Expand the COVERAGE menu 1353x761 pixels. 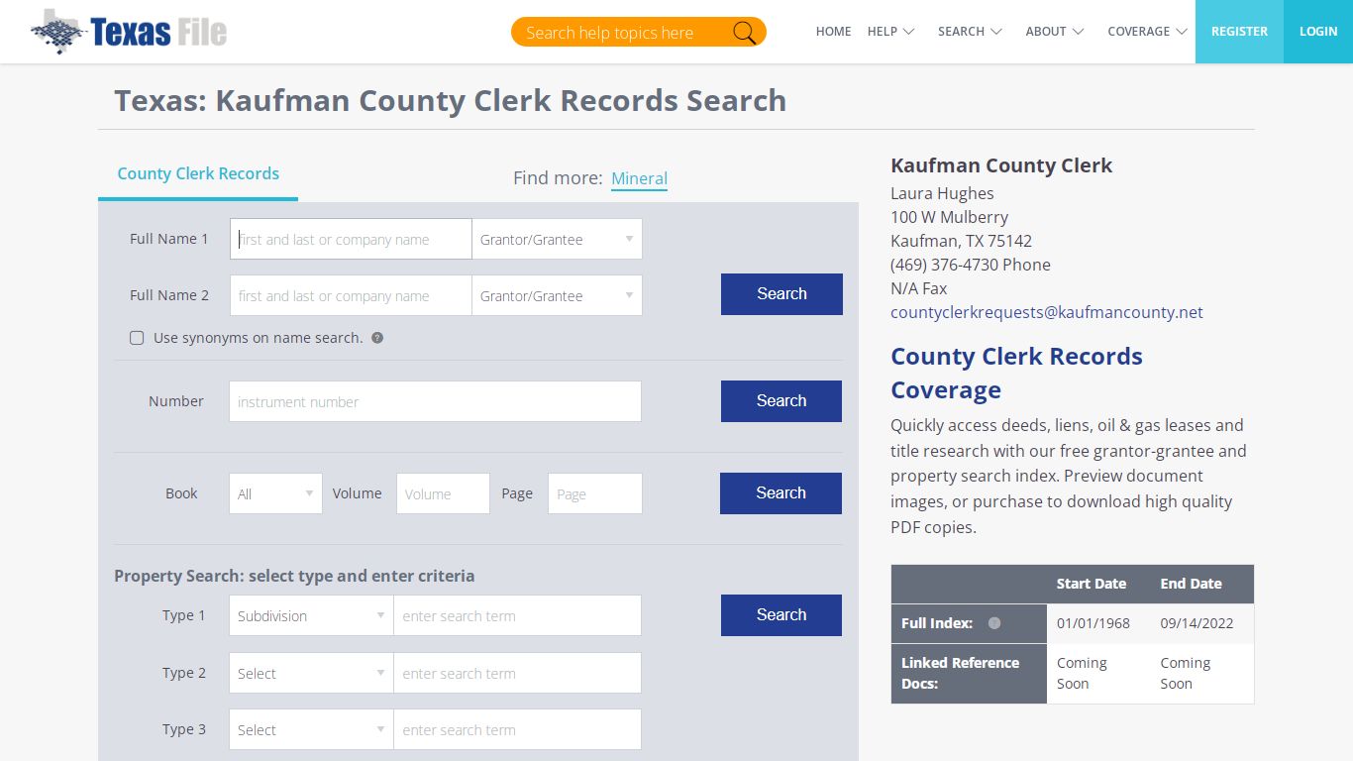[1147, 32]
